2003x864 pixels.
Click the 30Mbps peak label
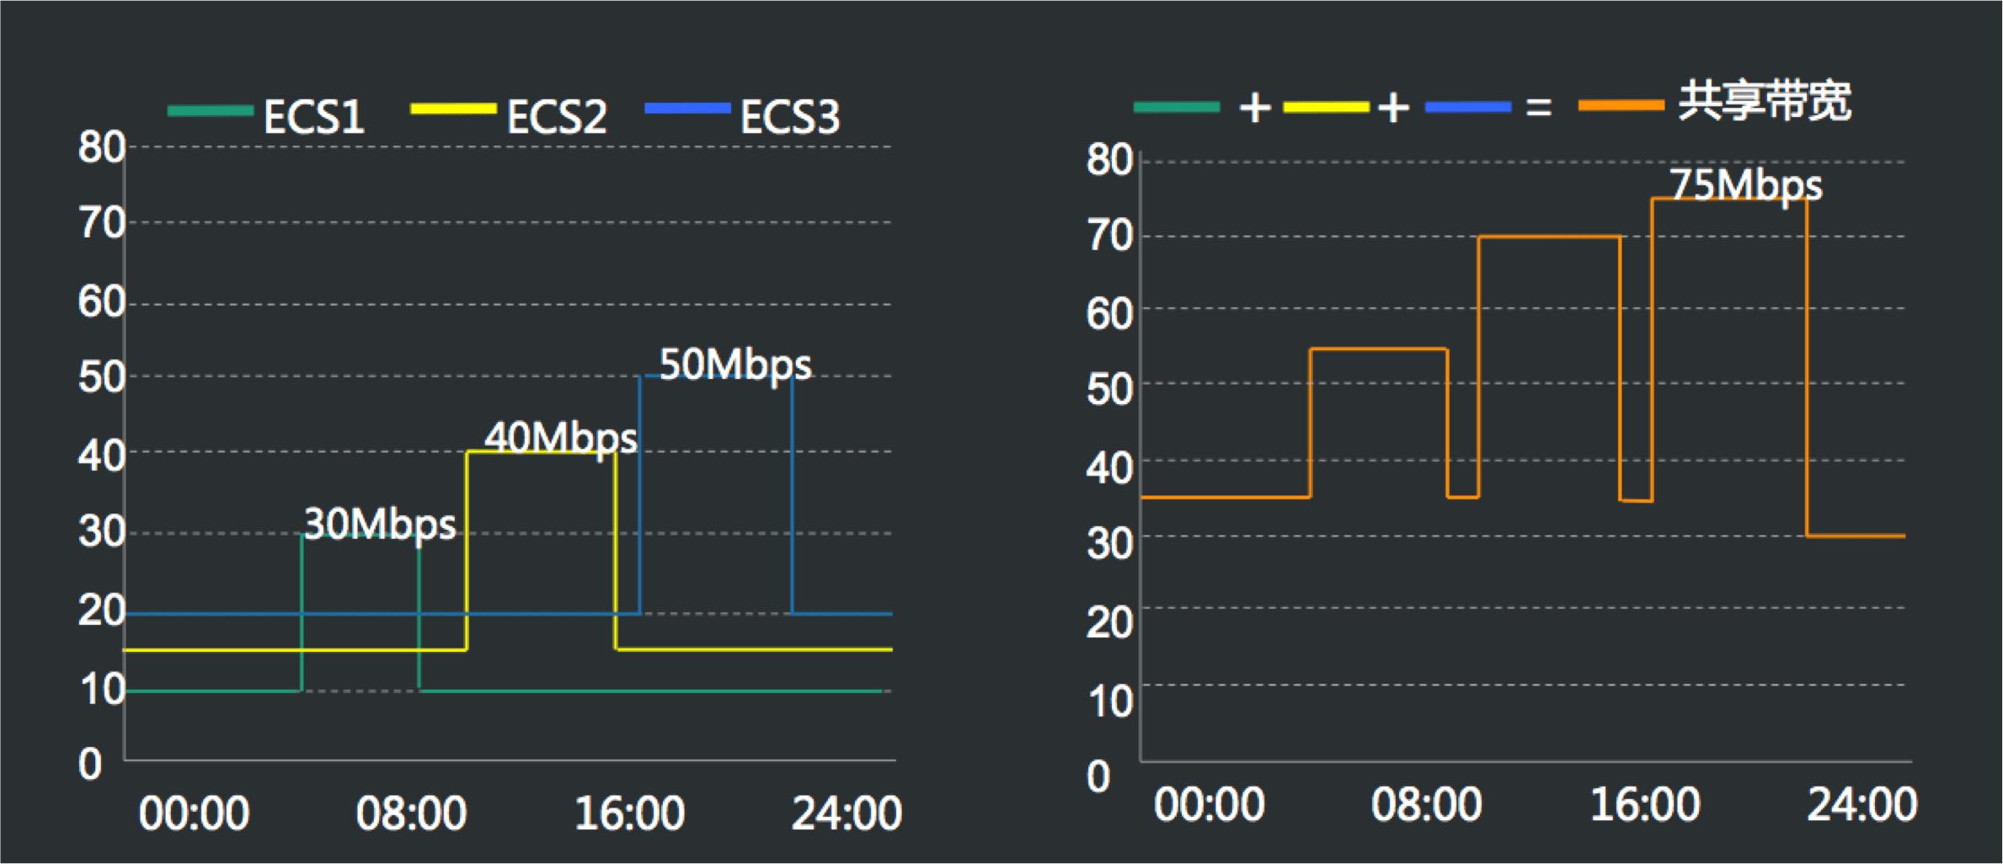click(380, 525)
